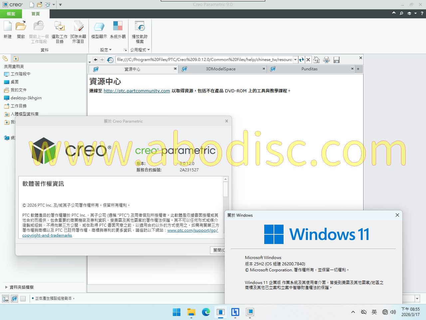426x320 pixels.
Task: Toggle the browser display in status bar
Action: coord(14,299)
